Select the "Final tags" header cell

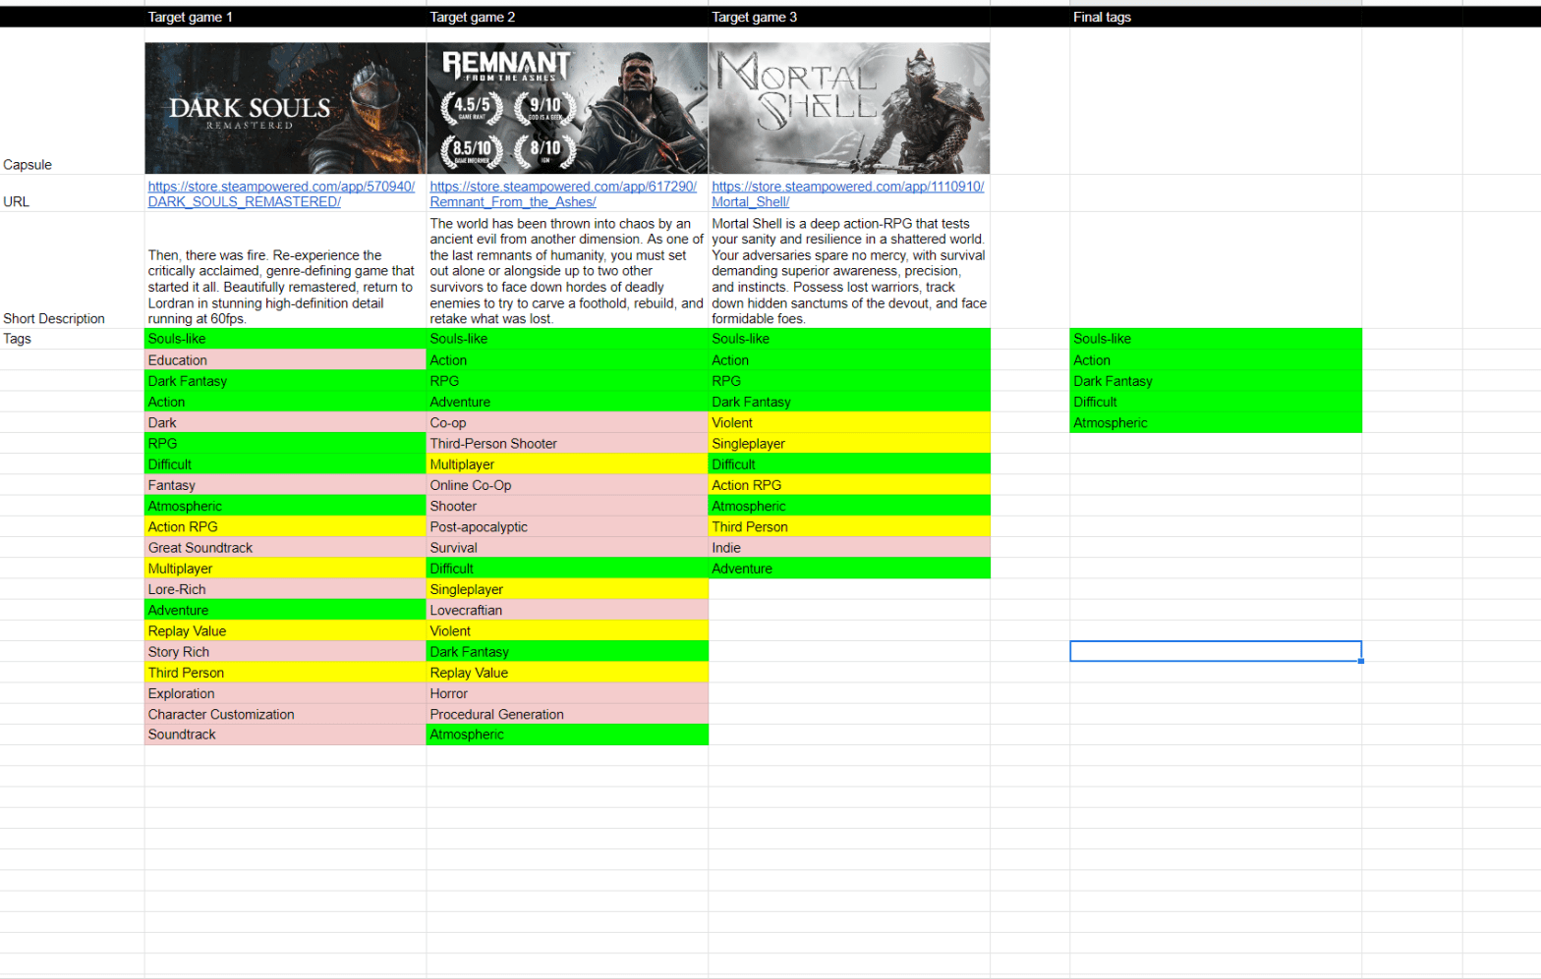[1215, 17]
